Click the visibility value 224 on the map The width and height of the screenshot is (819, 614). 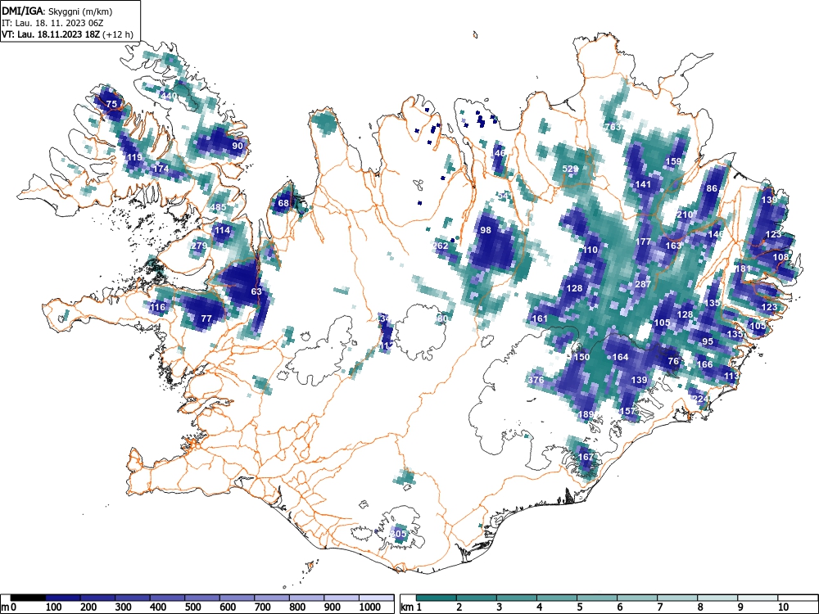pyautogui.click(x=700, y=399)
